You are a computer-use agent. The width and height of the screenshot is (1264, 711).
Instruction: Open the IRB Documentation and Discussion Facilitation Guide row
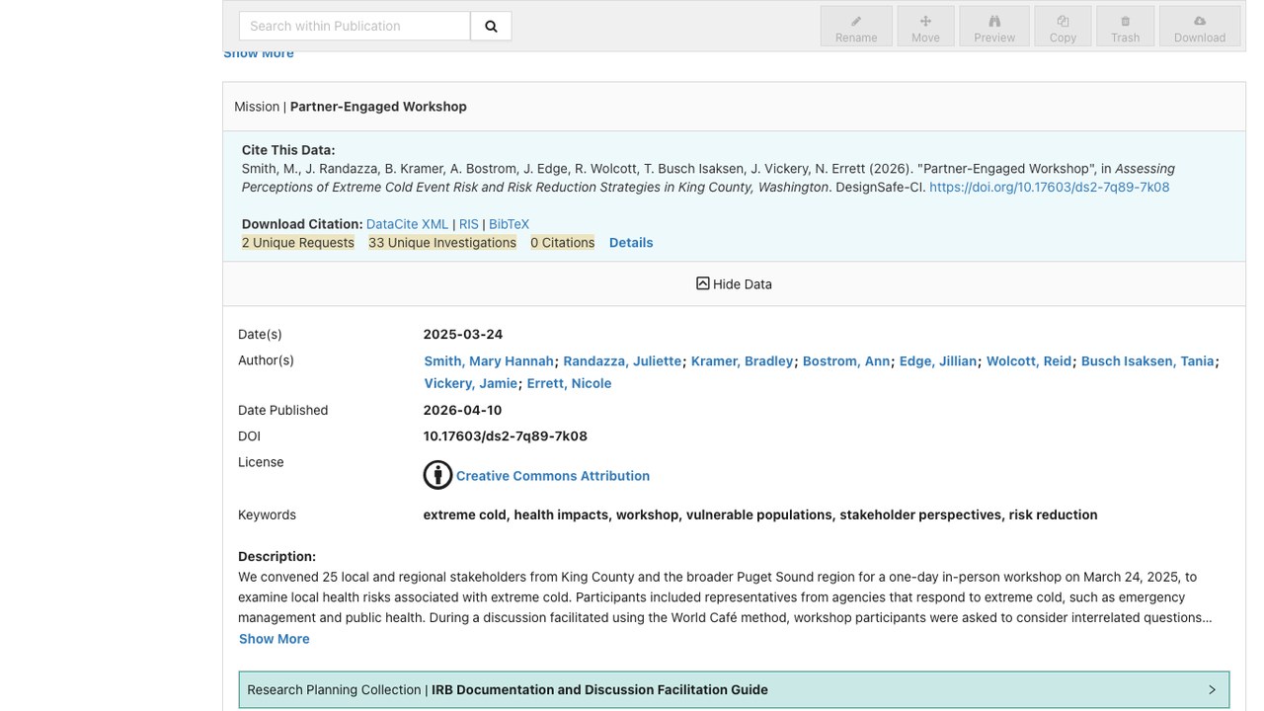pyautogui.click(x=734, y=689)
